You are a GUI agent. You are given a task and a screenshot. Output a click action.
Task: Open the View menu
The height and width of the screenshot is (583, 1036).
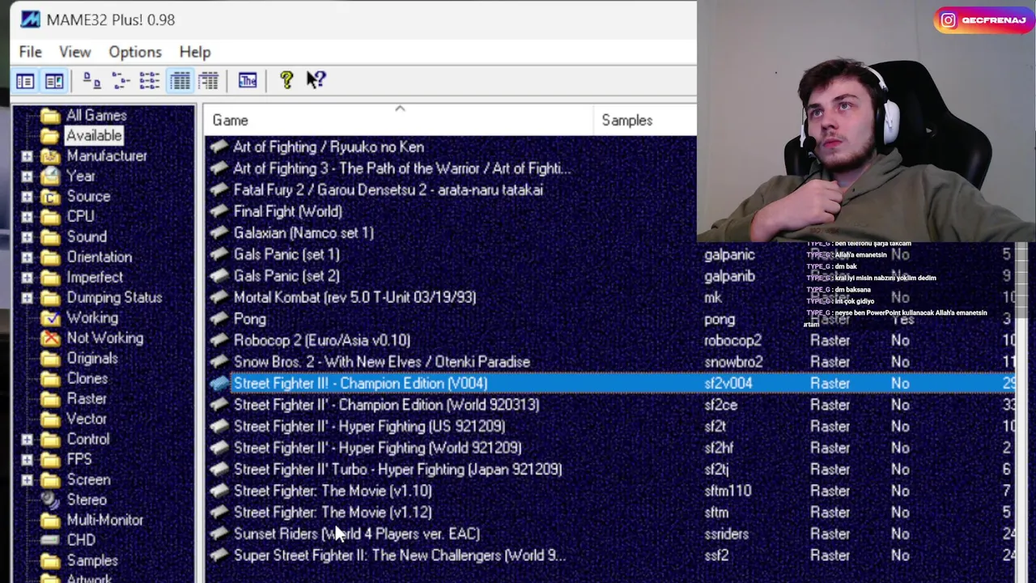(74, 52)
